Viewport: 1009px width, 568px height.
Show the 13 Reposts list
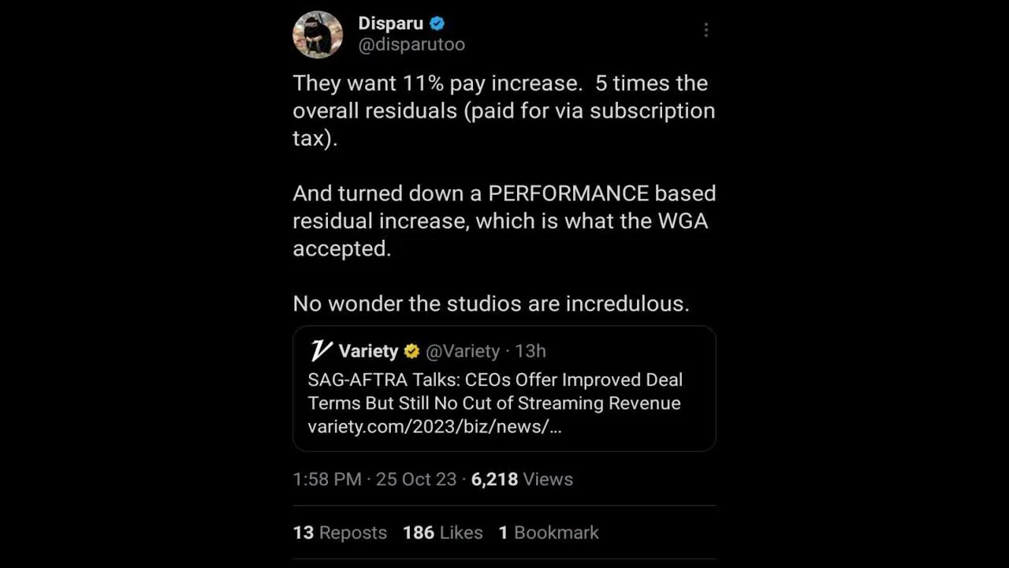click(x=340, y=532)
